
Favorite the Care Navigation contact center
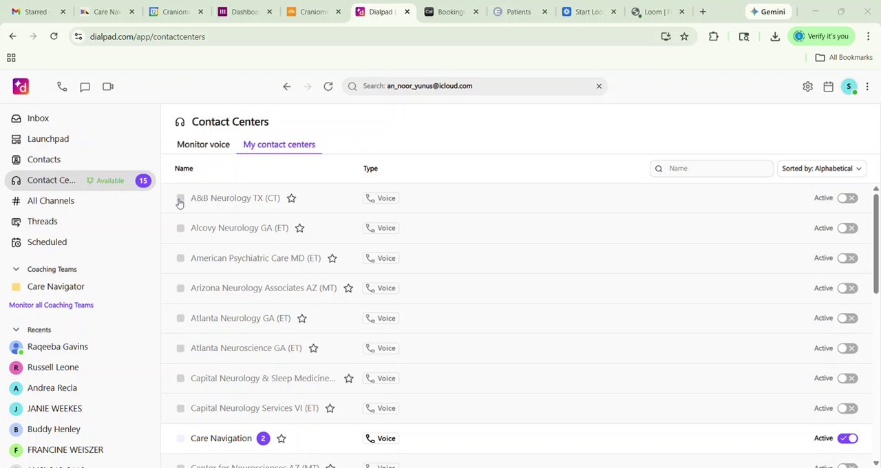281,438
